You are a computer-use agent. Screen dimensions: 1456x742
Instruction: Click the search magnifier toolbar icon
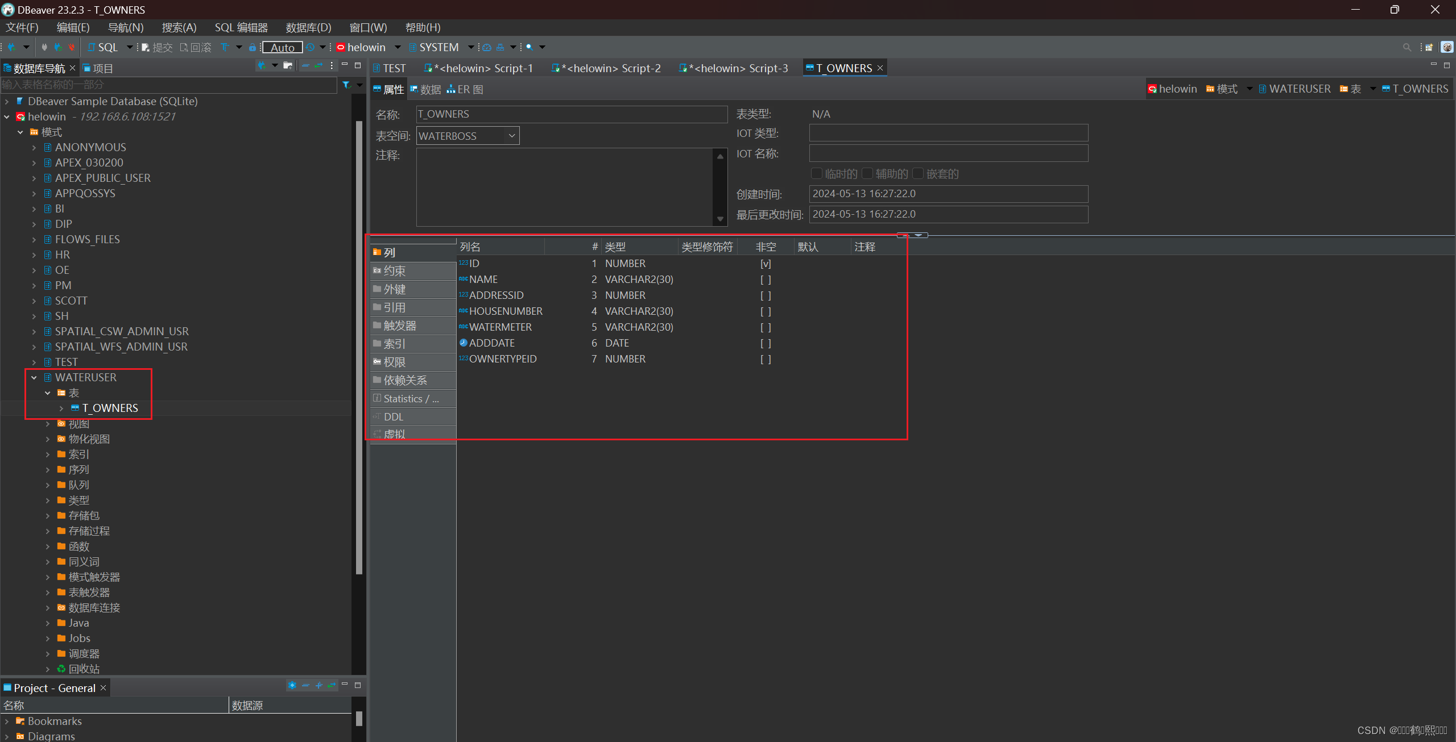click(530, 47)
